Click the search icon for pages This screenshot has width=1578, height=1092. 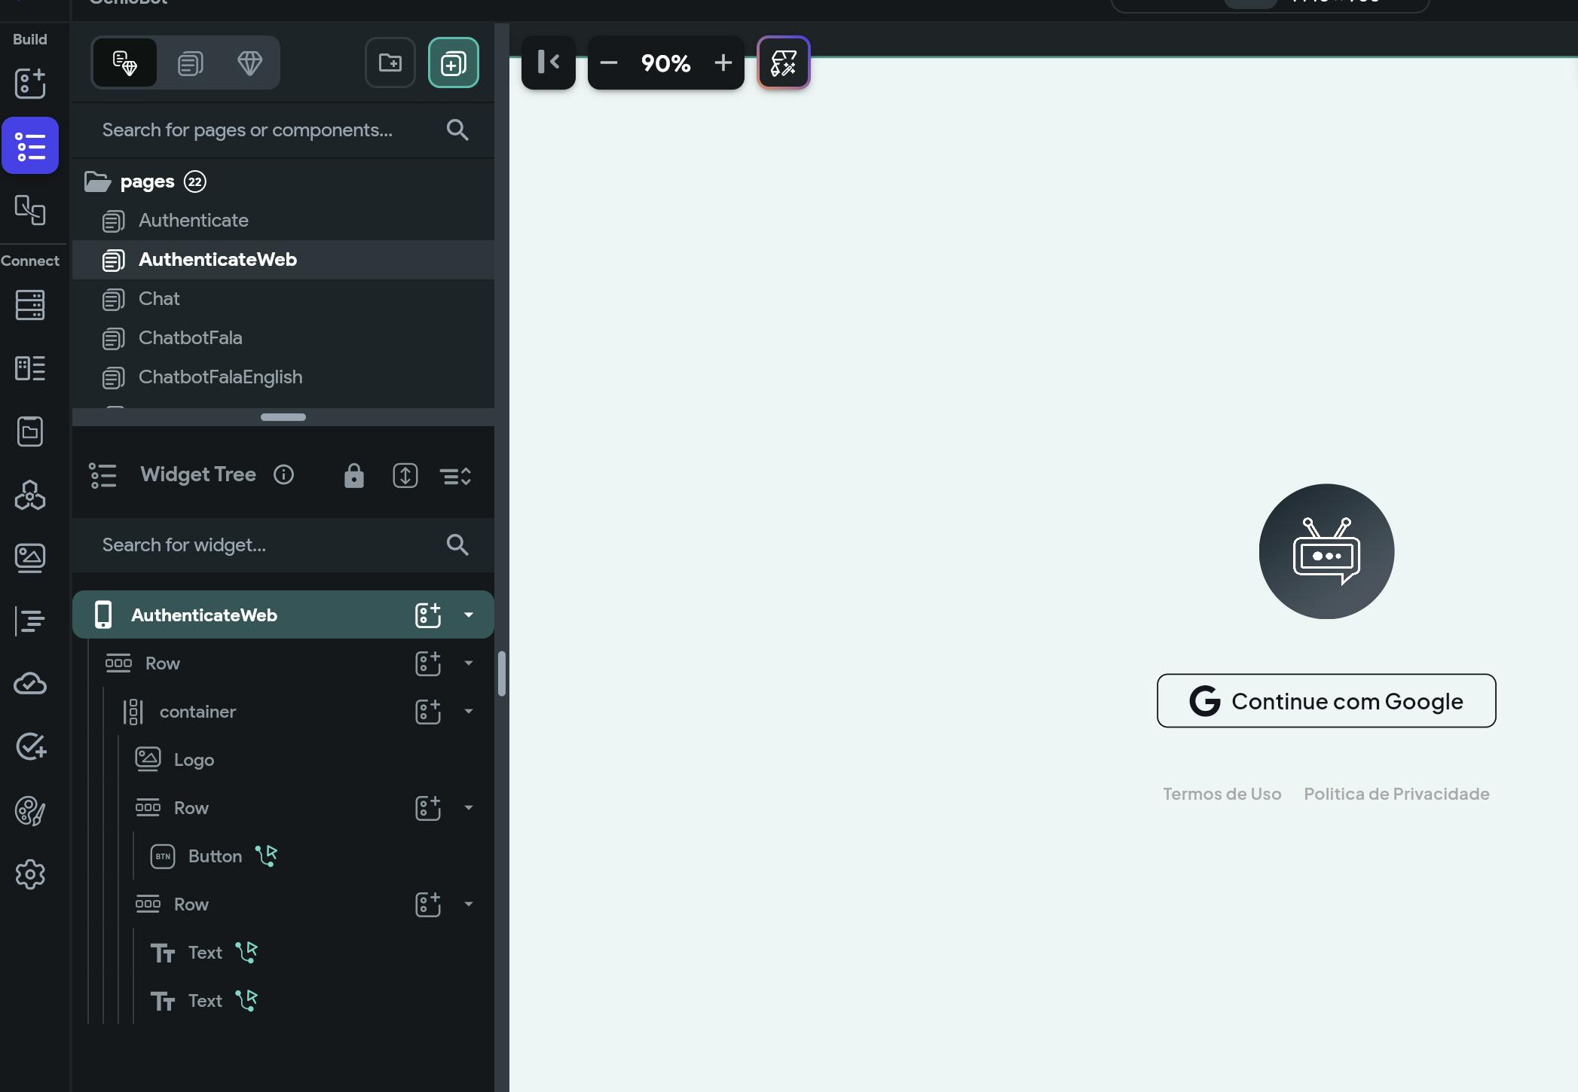(x=457, y=130)
